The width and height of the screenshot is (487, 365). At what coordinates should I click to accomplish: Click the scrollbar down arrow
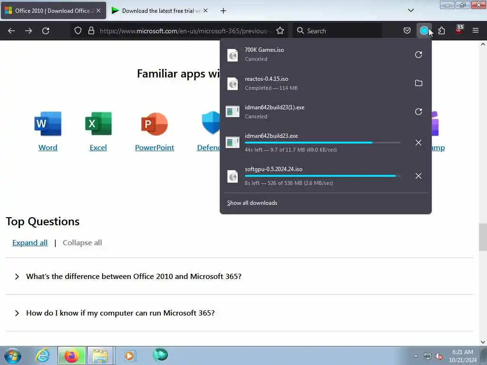coord(483,342)
